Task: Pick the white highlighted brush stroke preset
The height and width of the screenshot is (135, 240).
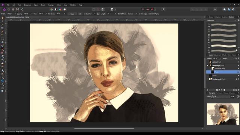Action: 223,46
